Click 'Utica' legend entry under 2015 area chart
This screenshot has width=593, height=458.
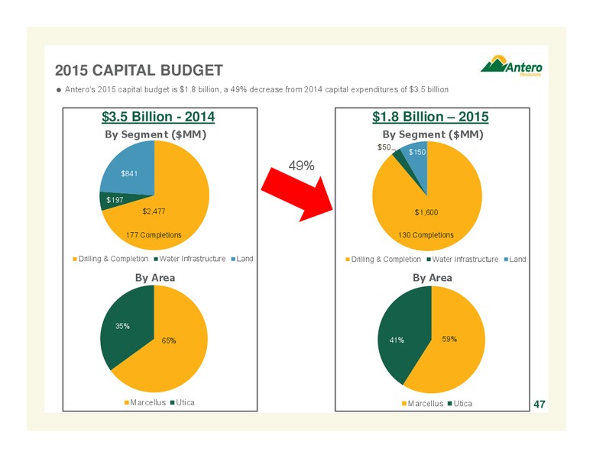(x=460, y=404)
